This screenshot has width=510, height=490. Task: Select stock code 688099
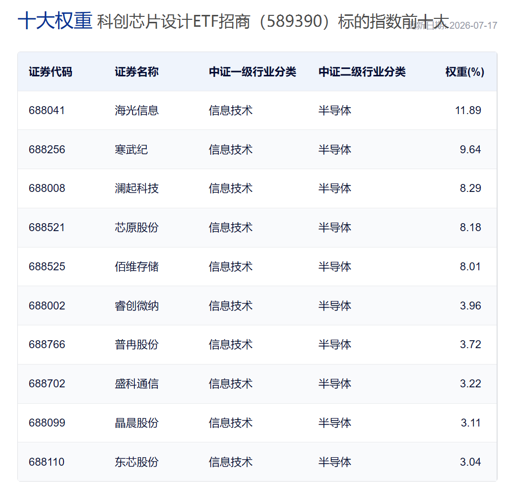pos(47,423)
